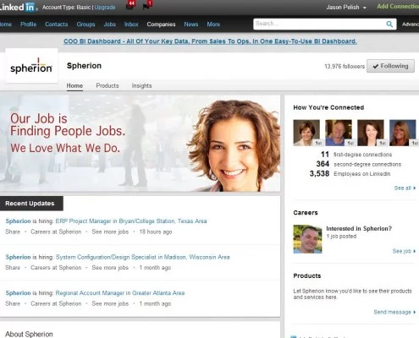Open the News menu
The height and width of the screenshot is (338, 419).
[191, 25]
